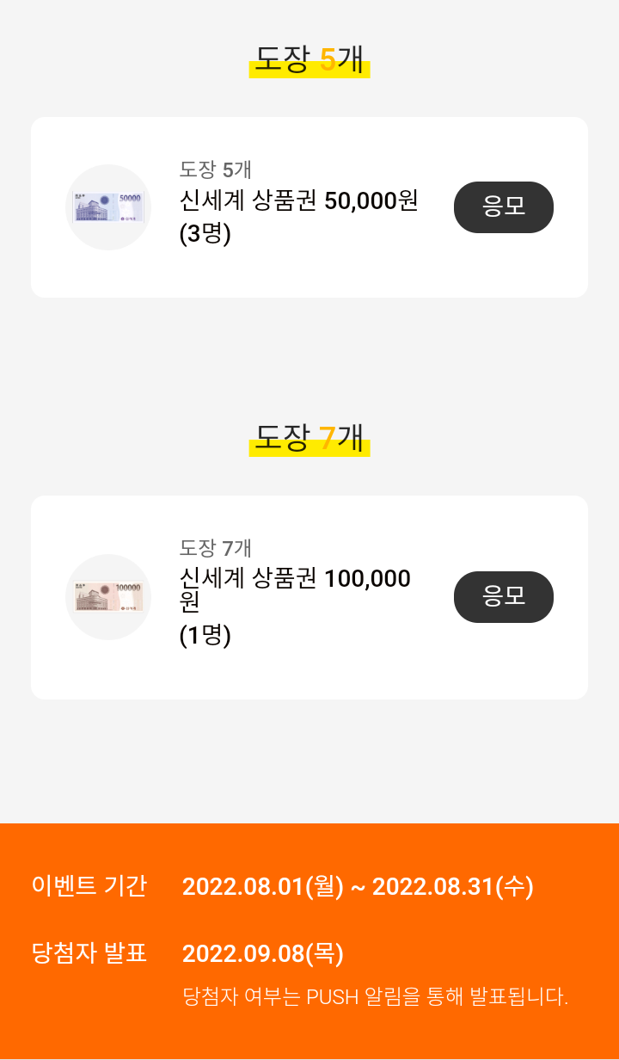The width and height of the screenshot is (619, 1060).
Task: Open the white 100,000원 prize card
Action: [309, 597]
